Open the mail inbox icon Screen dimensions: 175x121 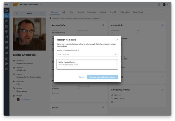(159, 5)
